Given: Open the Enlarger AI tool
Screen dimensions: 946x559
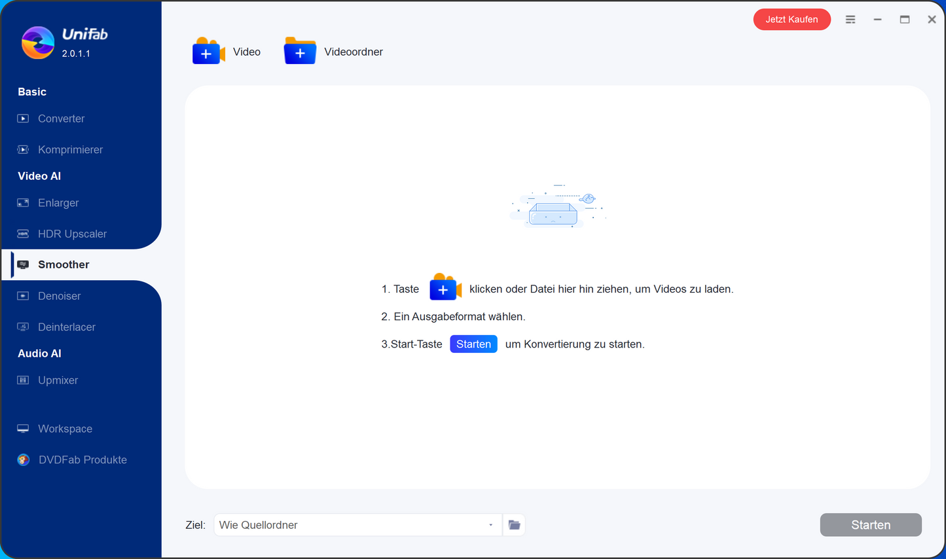Looking at the screenshot, I should (58, 203).
